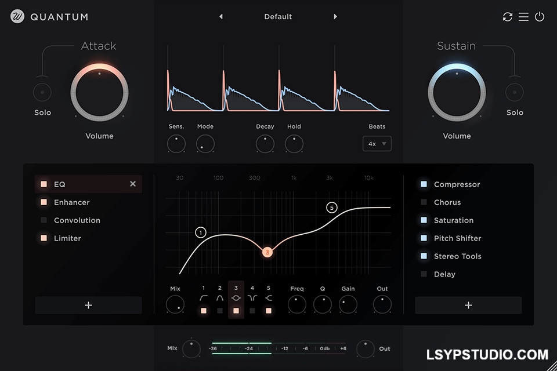
Task: Click the transient waveform display
Action: [278, 78]
